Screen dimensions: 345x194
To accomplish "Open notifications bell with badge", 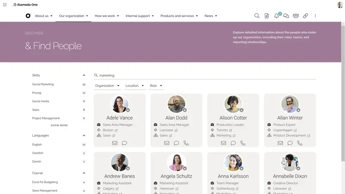I will [x=276, y=16].
